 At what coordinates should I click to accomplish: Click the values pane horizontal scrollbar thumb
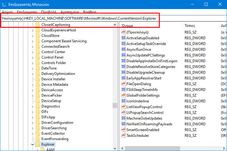pos(153,148)
